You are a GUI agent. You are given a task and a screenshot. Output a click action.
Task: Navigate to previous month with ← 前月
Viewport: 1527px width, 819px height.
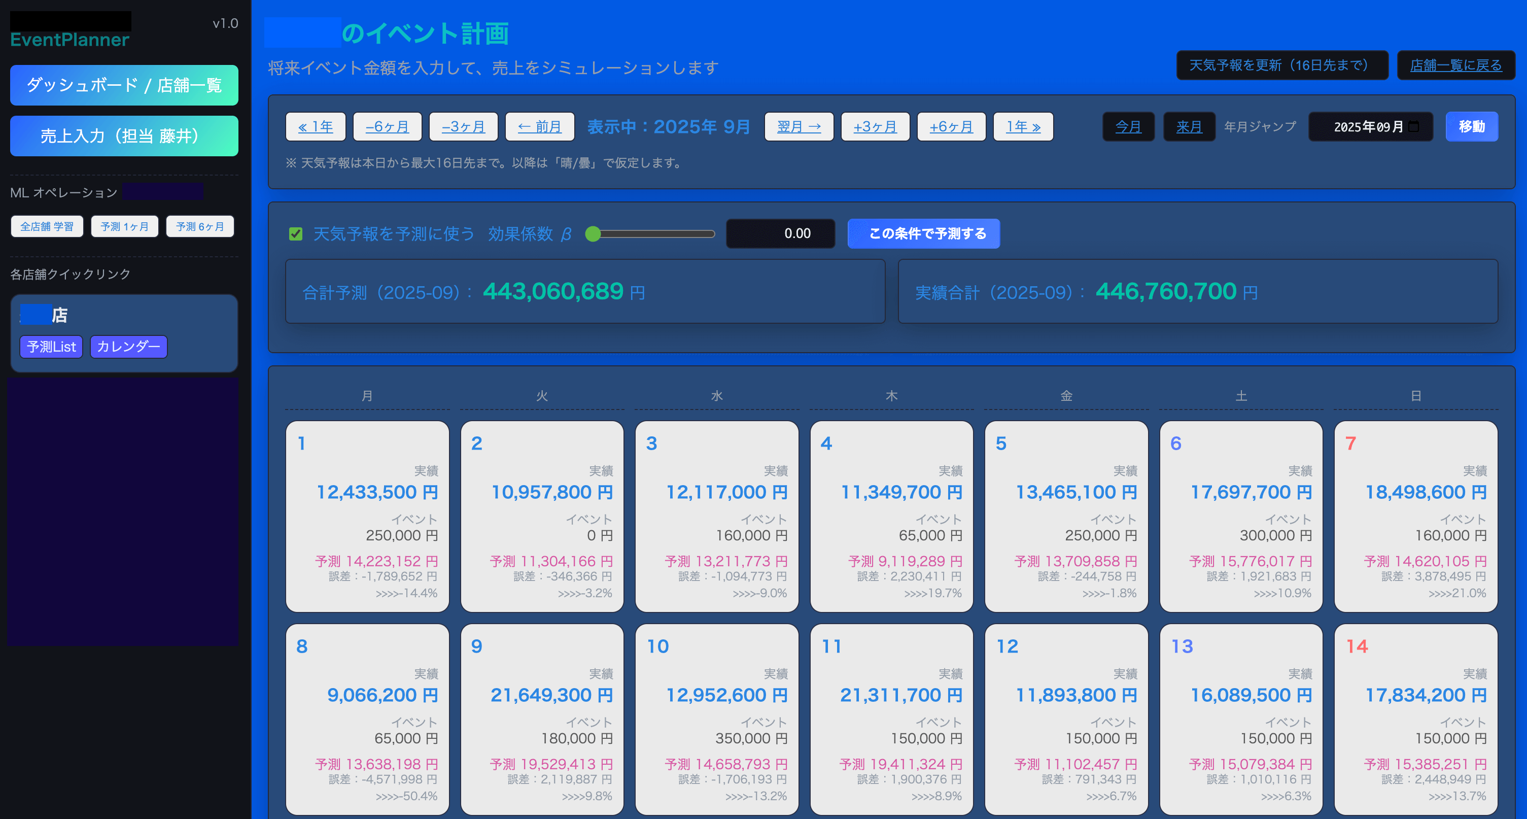pyautogui.click(x=539, y=126)
